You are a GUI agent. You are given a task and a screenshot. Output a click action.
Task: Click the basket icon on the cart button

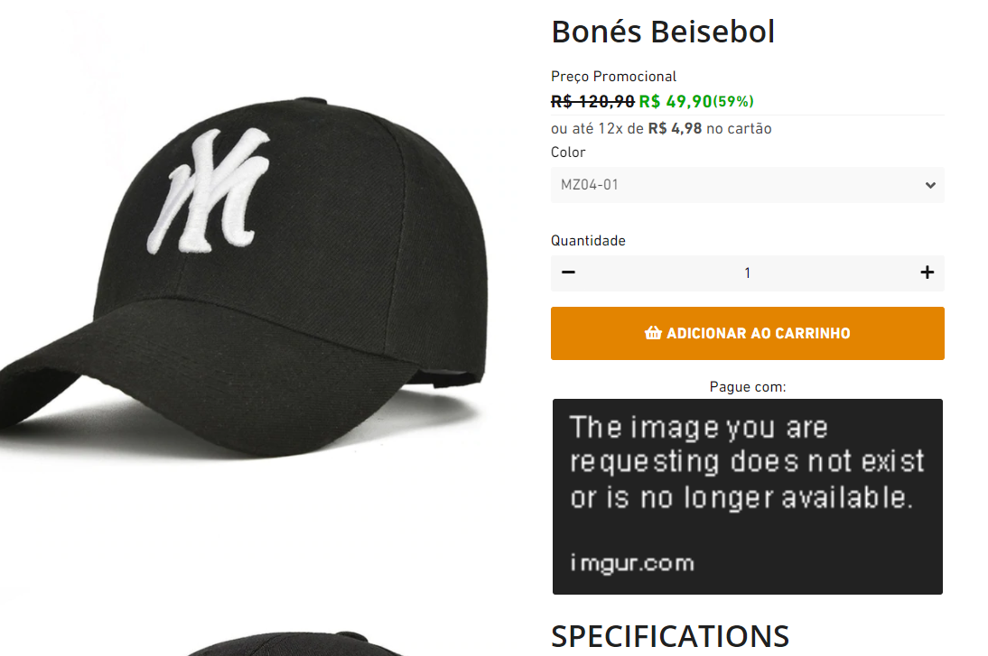coord(653,333)
